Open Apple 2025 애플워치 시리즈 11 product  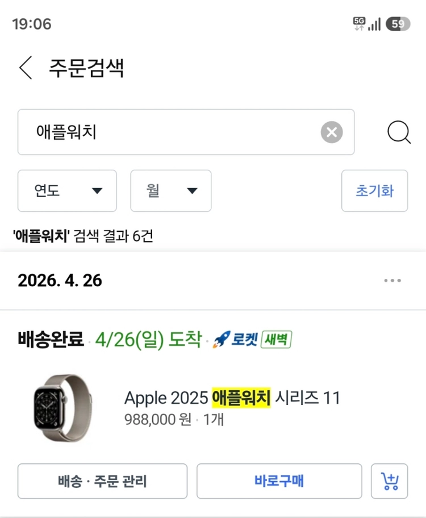(x=232, y=398)
